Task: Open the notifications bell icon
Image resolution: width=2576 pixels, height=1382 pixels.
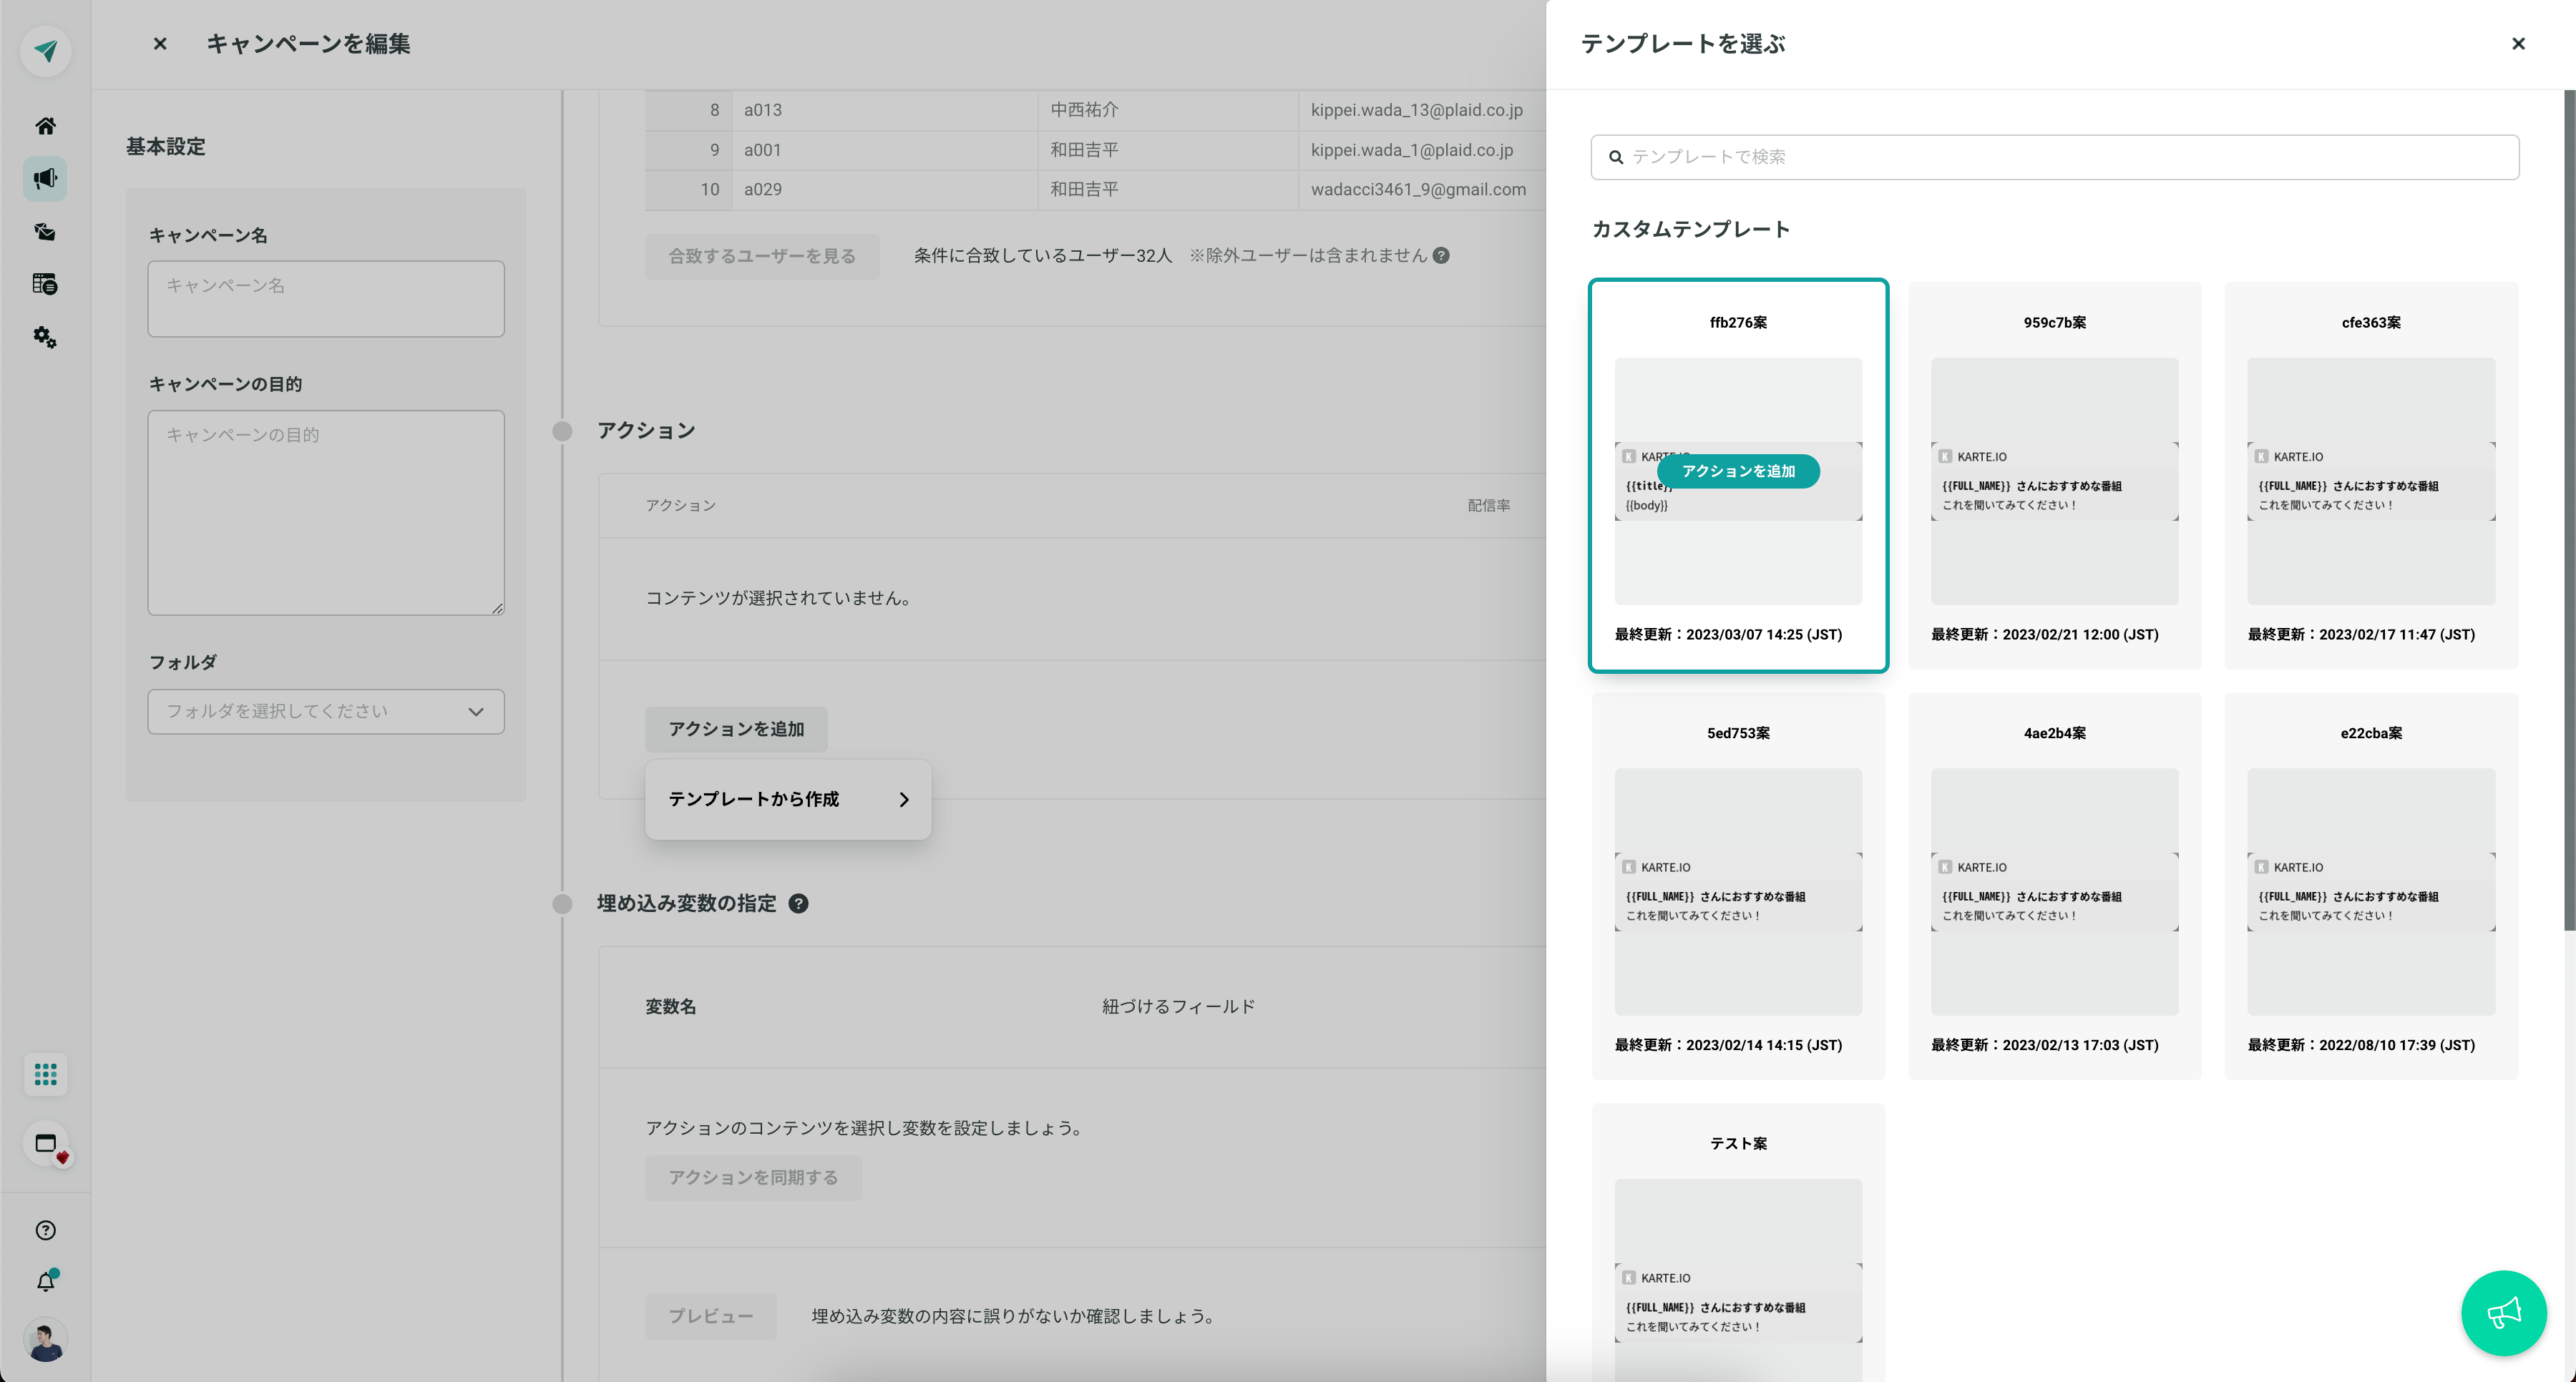Action: click(x=46, y=1281)
